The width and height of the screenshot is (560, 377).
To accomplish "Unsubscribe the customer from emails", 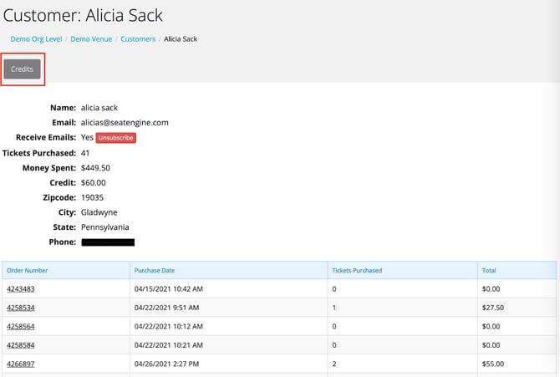I will pos(115,137).
